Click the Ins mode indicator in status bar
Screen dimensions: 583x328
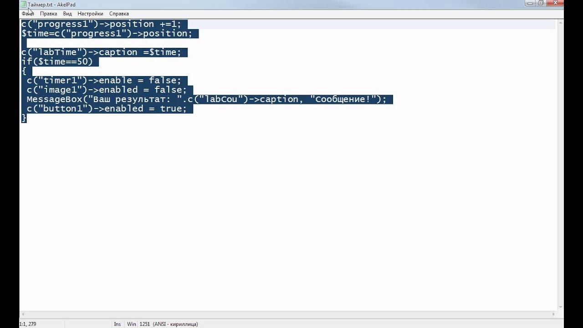pos(118,324)
